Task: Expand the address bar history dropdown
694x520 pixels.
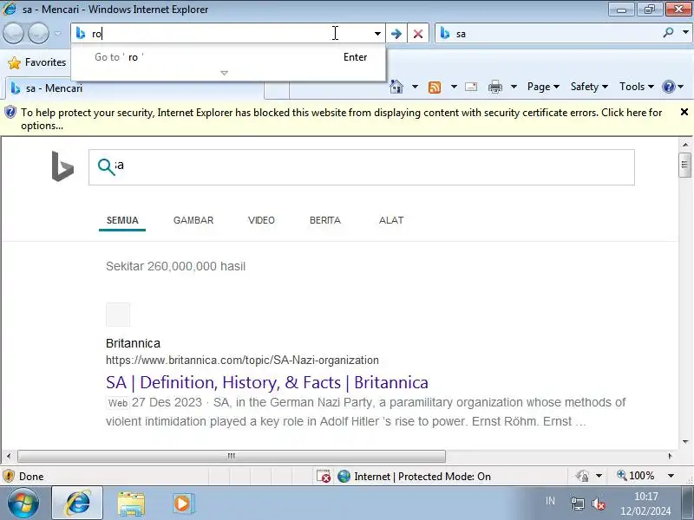Action: coord(377,34)
